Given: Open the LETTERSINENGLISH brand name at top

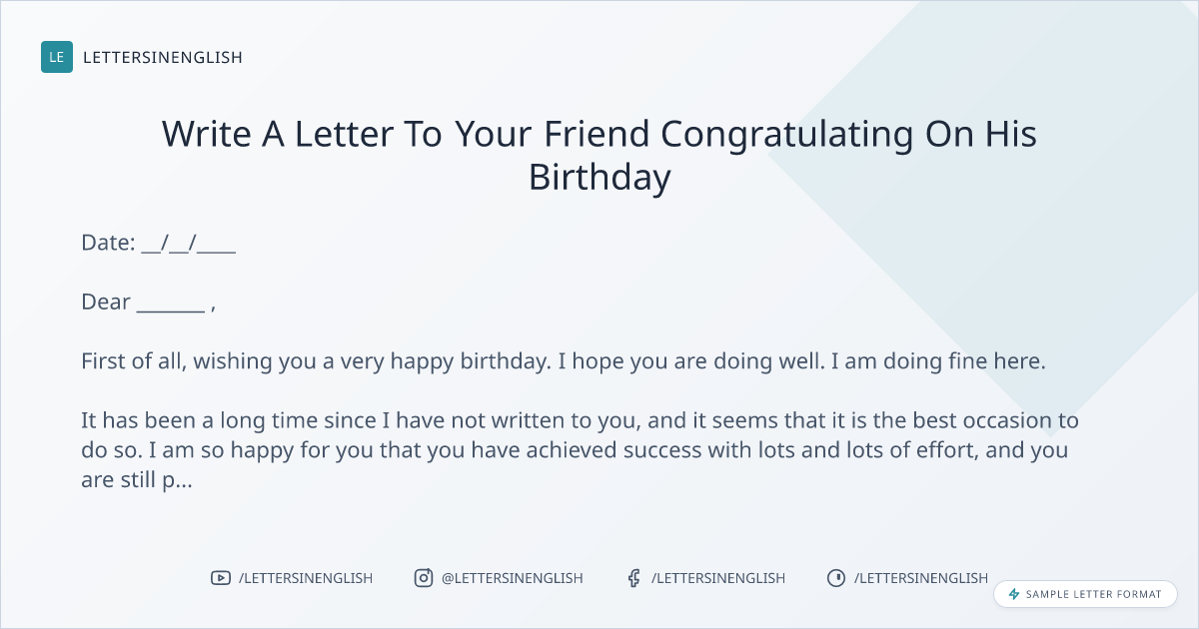Looking at the screenshot, I should (x=163, y=57).
